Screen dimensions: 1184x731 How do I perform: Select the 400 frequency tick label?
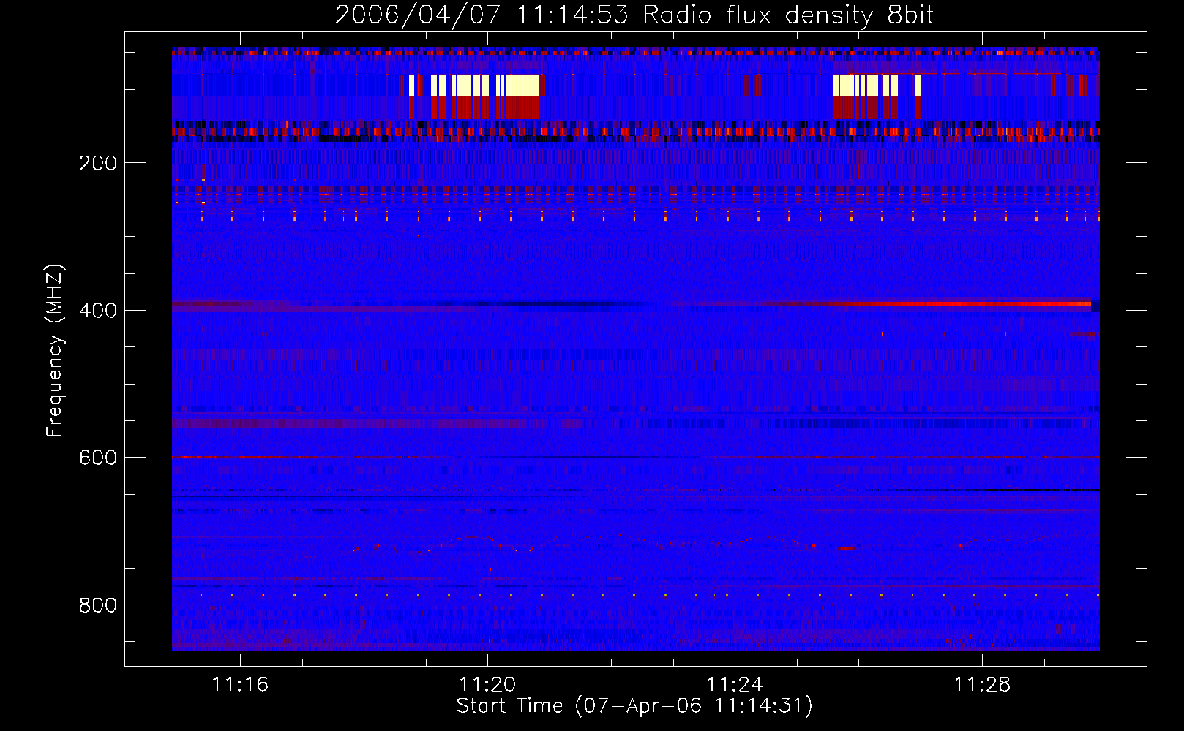(98, 311)
